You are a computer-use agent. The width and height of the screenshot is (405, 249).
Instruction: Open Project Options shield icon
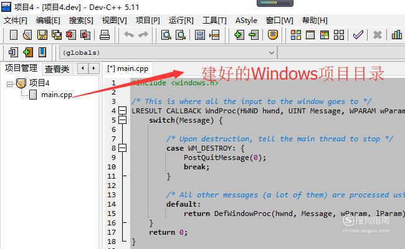pos(273,35)
